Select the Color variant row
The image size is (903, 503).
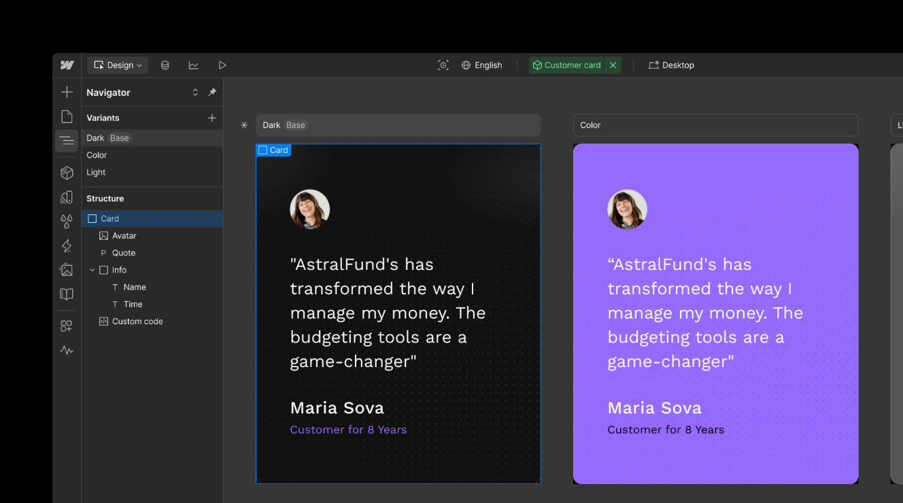(x=152, y=155)
